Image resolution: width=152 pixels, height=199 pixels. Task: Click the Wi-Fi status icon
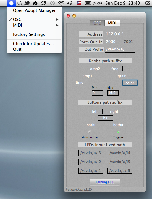[61, 3]
